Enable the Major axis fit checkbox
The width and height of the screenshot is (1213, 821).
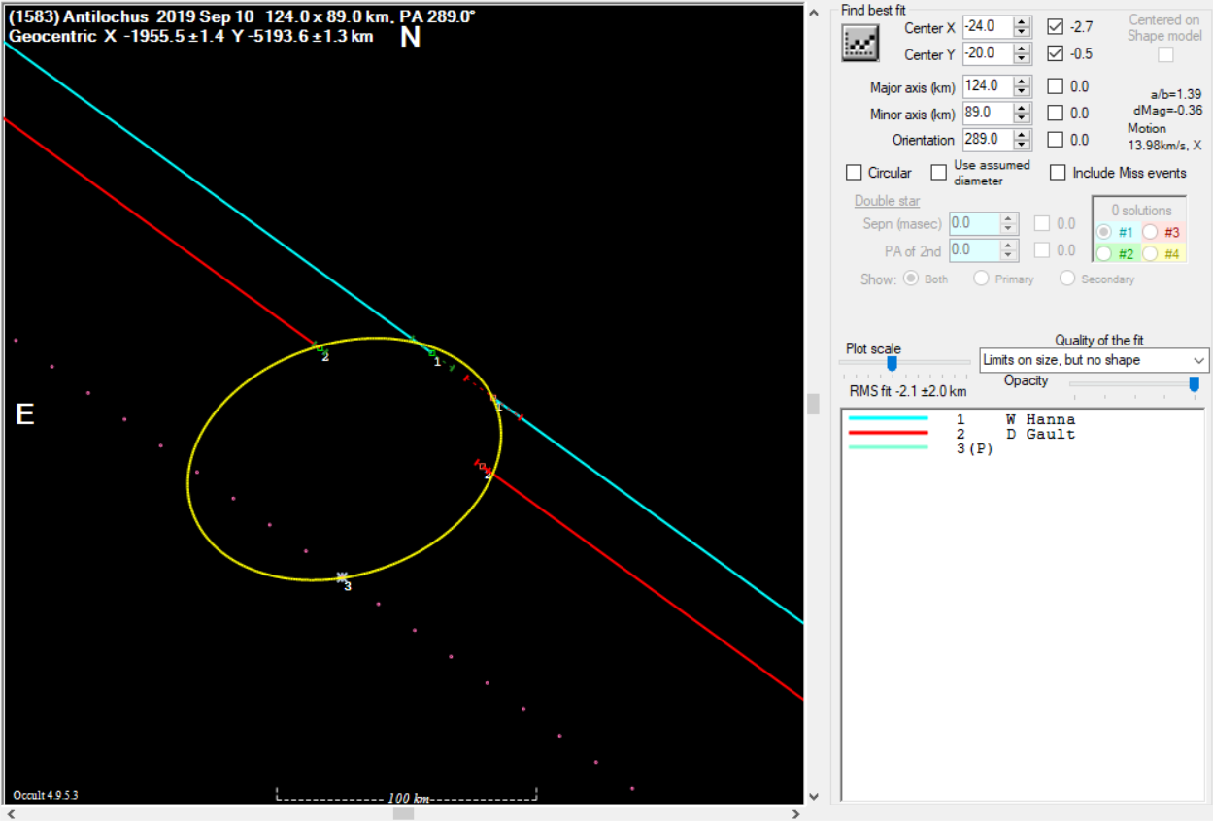(1056, 86)
